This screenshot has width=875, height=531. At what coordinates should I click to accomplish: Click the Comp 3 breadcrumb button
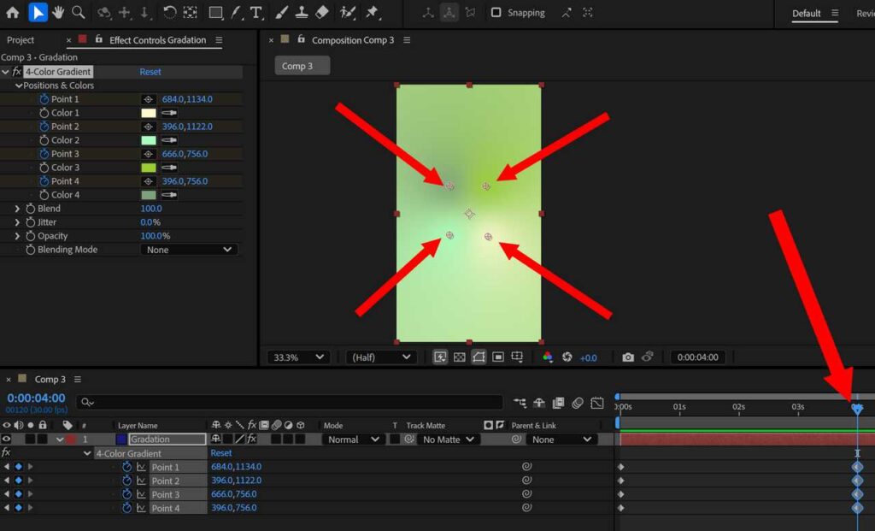302,66
